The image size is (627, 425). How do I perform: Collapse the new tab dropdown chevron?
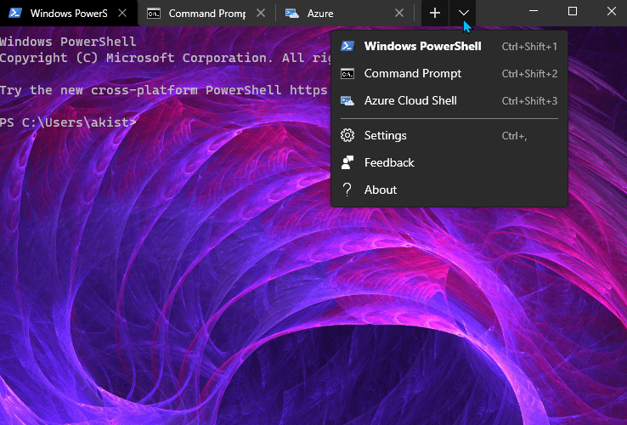pos(463,14)
